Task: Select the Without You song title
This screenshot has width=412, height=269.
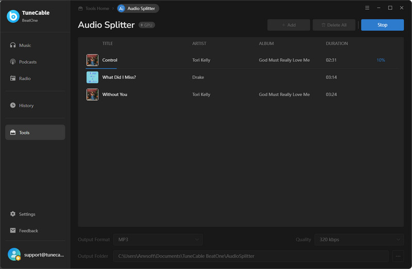Action: (114, 95)
